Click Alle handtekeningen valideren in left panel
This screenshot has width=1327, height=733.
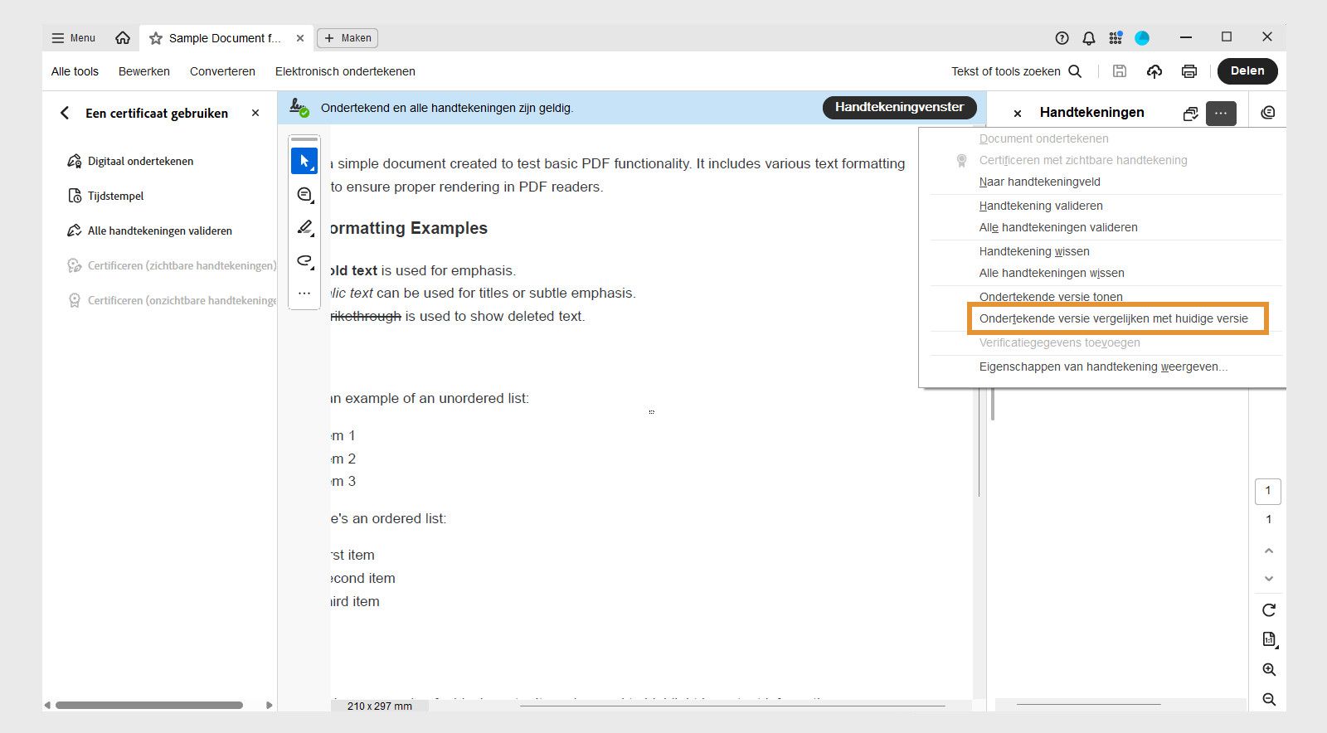pos(149,231)
